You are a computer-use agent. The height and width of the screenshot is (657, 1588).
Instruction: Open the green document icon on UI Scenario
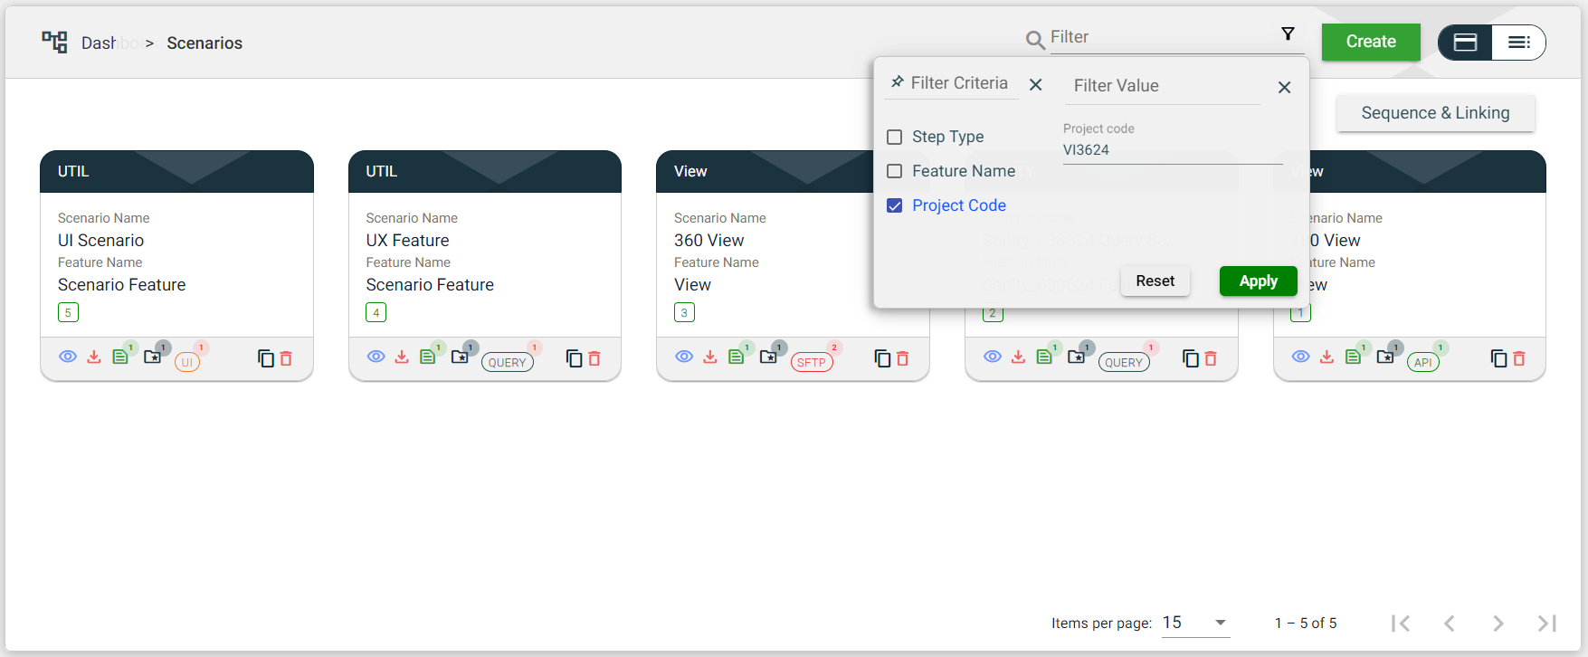tap(119, 357)
